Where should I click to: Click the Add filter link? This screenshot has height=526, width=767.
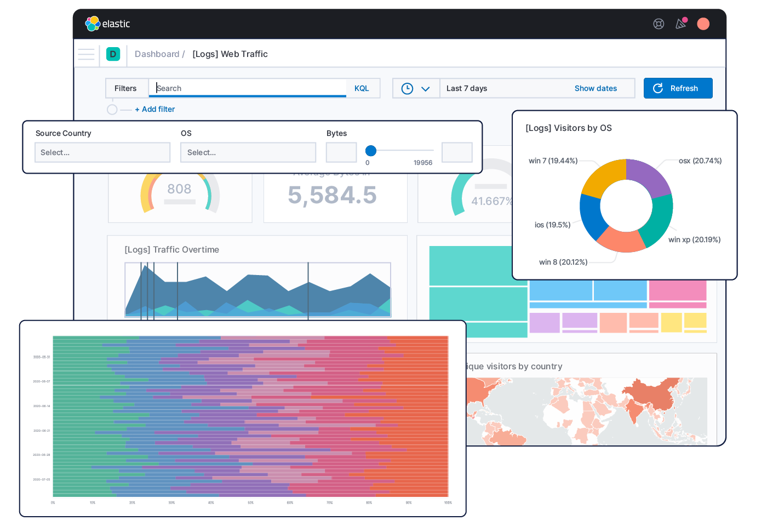[155, 109]
